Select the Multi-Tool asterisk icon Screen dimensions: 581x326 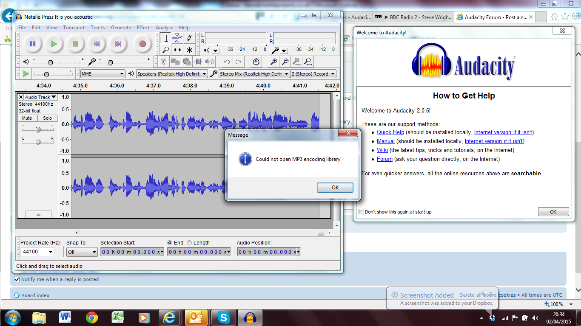(189, 50)
